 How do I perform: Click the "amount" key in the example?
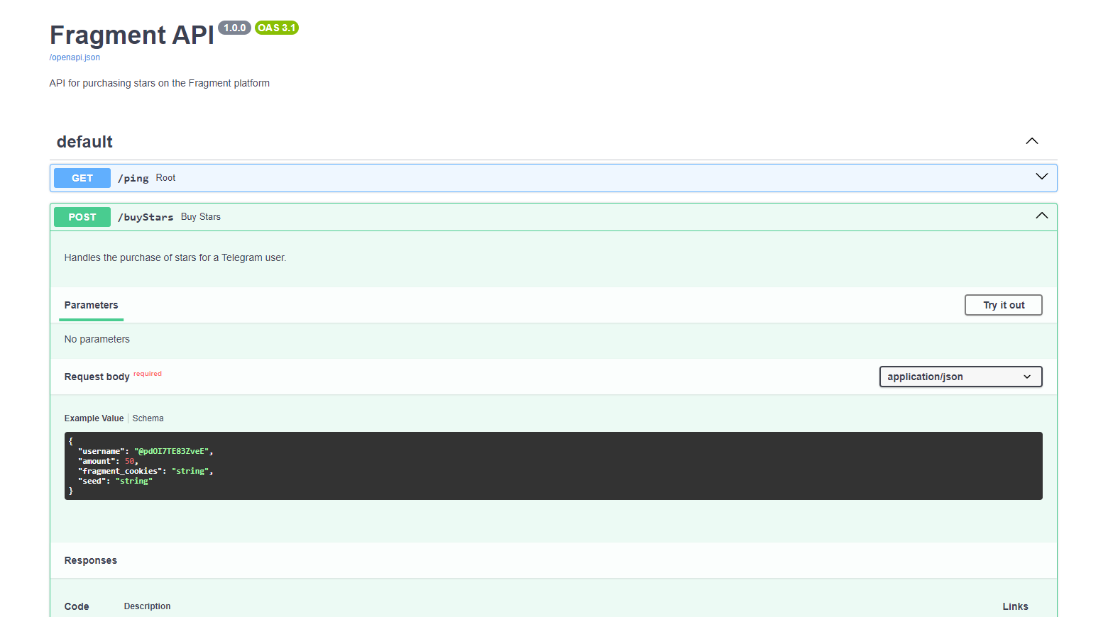(x=97, y=461)
